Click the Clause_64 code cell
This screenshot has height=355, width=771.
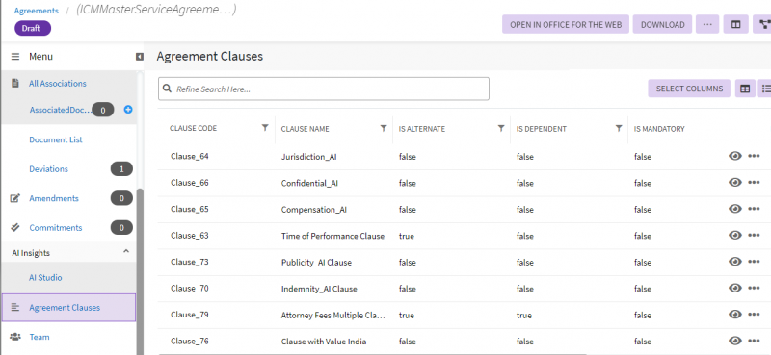point(190,156)
